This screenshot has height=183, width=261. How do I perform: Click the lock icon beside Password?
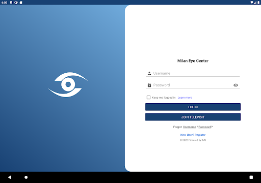click(149, 85)
